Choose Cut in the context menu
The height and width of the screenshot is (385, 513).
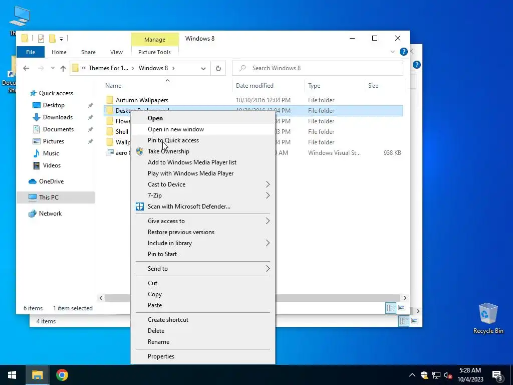(203, 283)
